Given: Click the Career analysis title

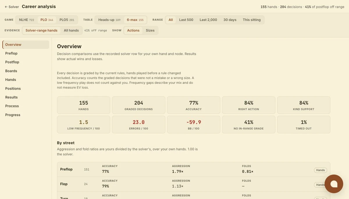Looking at the screenshot, I should click(39, 6).
